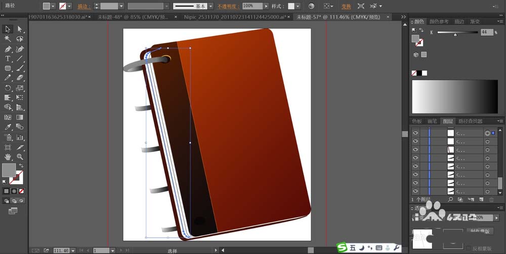Screen dimensions: 506x254
Task: Select the Free Transform tool
Action: [20, 97]
